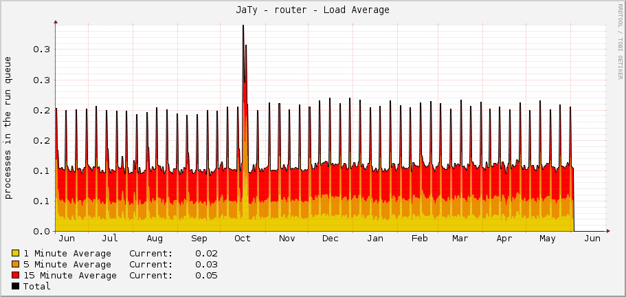
Task: Click the yellow 1 Minute Average swatch
Action: tap(16, 253)
